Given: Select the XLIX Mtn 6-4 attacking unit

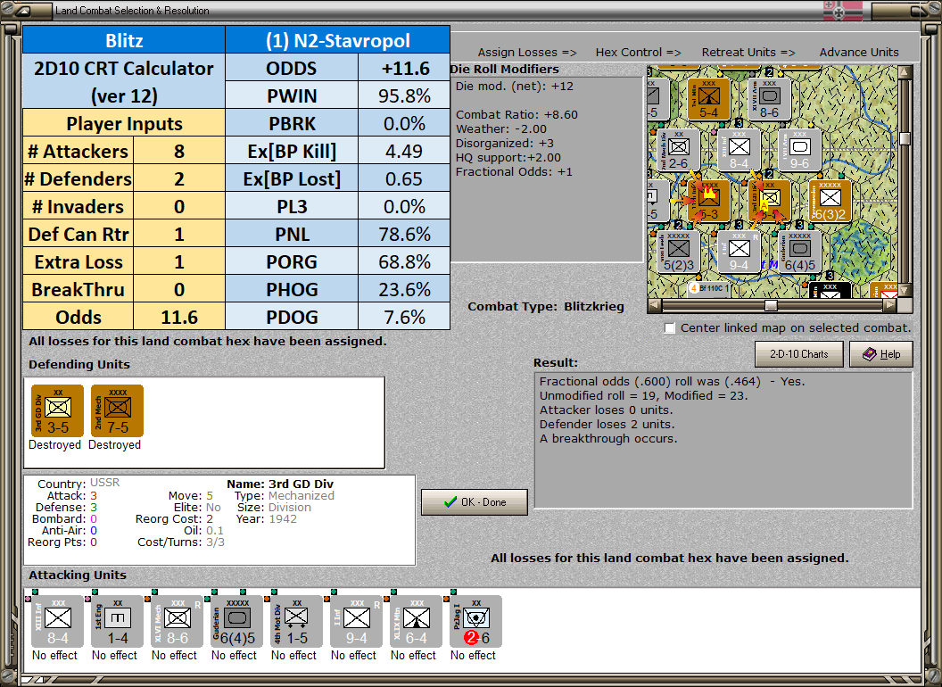Looking at the screenshot, I should pyautogui.click(x=416, y=622).
